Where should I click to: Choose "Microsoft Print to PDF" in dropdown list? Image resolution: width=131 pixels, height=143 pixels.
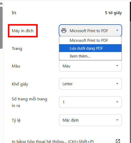point(90,41)
